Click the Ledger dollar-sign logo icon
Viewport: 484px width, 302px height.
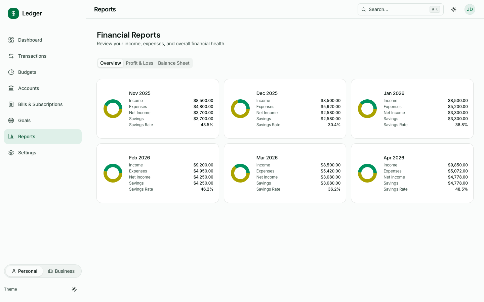[13, 13]
